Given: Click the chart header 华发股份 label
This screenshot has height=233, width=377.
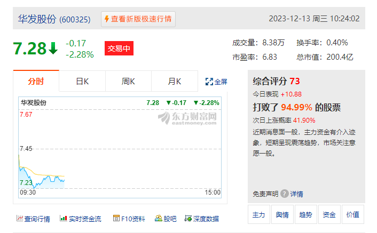Looking at the screenshot, I should tap(34, 103).
